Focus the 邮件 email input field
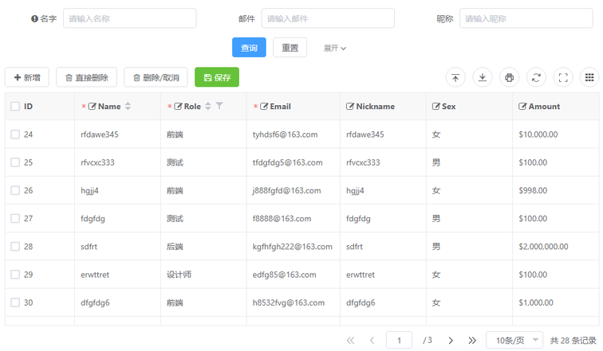 328,18
